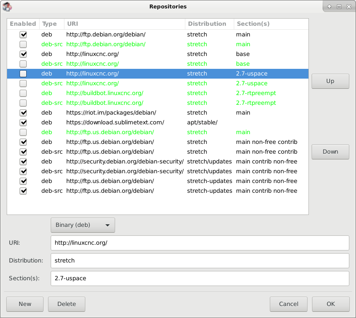Sort by the Distribution column header
The width and height of the screenshot is (356, 318).
point(209,24)
